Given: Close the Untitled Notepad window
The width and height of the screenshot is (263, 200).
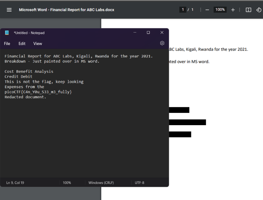Looking at the screenshot, I should tap(161, 33).
